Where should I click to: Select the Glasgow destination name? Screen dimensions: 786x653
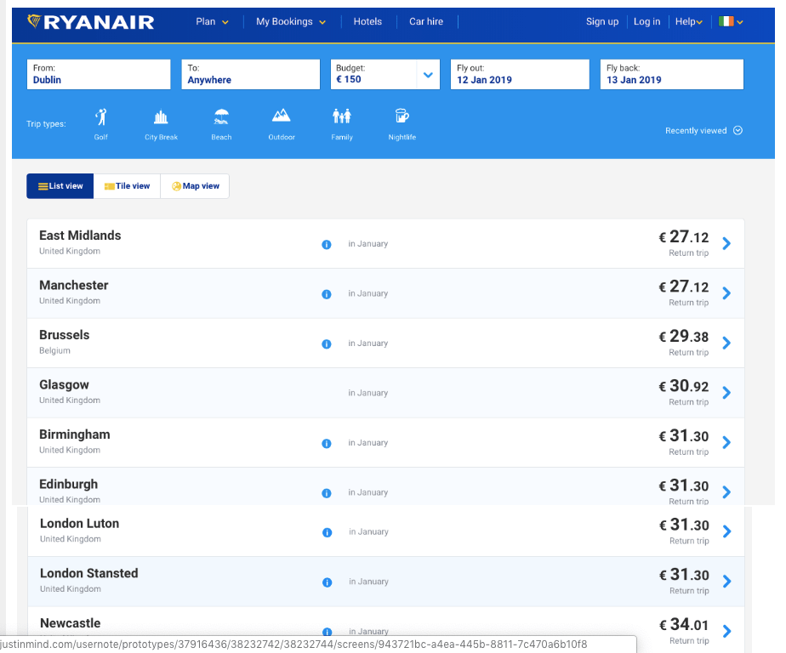[x=64, y=385]
